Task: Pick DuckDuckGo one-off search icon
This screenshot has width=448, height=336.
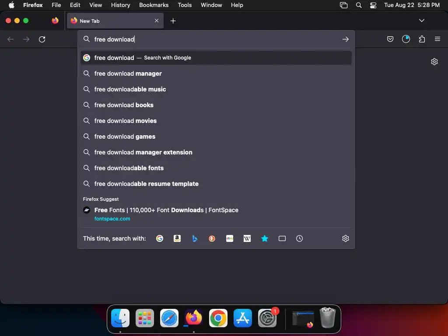Action: (212, 238)
